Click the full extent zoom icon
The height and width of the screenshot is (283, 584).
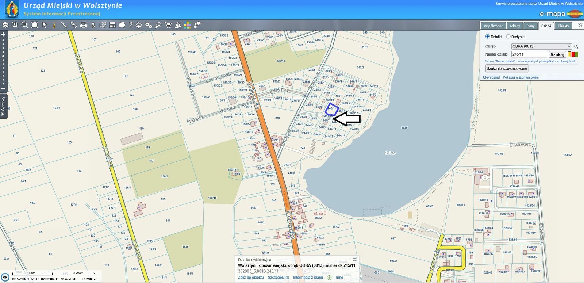point(35,25)
